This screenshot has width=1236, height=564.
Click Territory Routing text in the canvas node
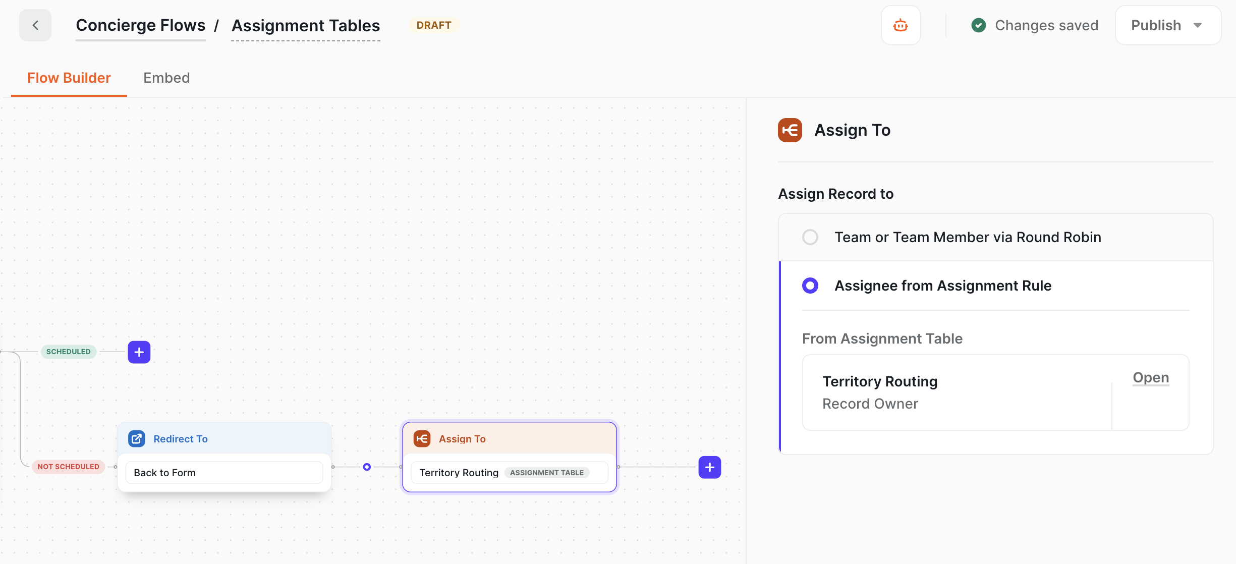(x=459, y=473)
